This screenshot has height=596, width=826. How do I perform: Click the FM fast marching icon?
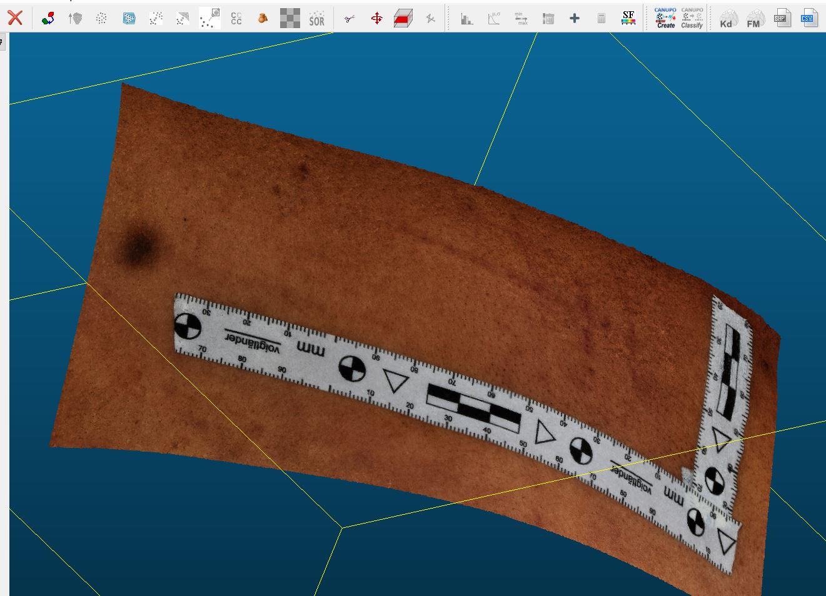(753, 19)
